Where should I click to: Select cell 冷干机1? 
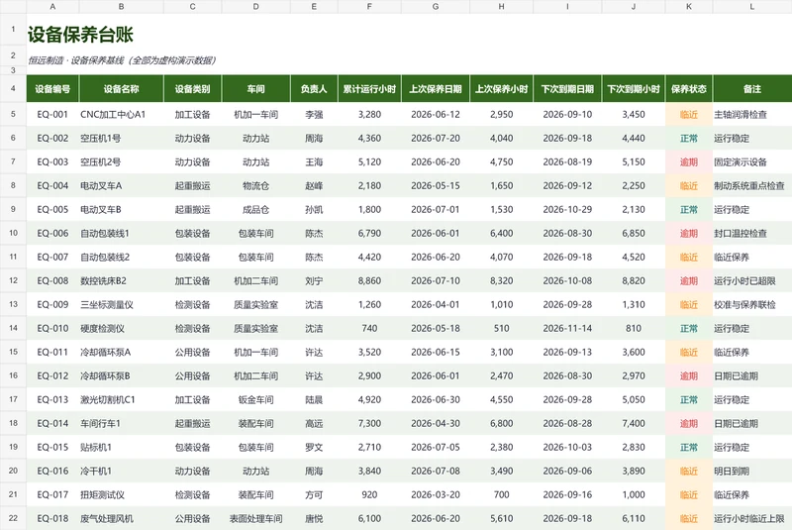tap(121, 471)
